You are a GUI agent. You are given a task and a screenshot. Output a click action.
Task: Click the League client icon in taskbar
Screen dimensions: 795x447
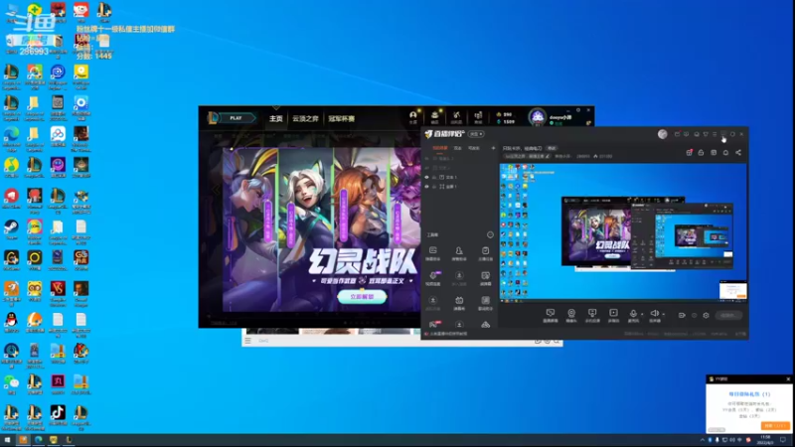[x=69, y=440]
